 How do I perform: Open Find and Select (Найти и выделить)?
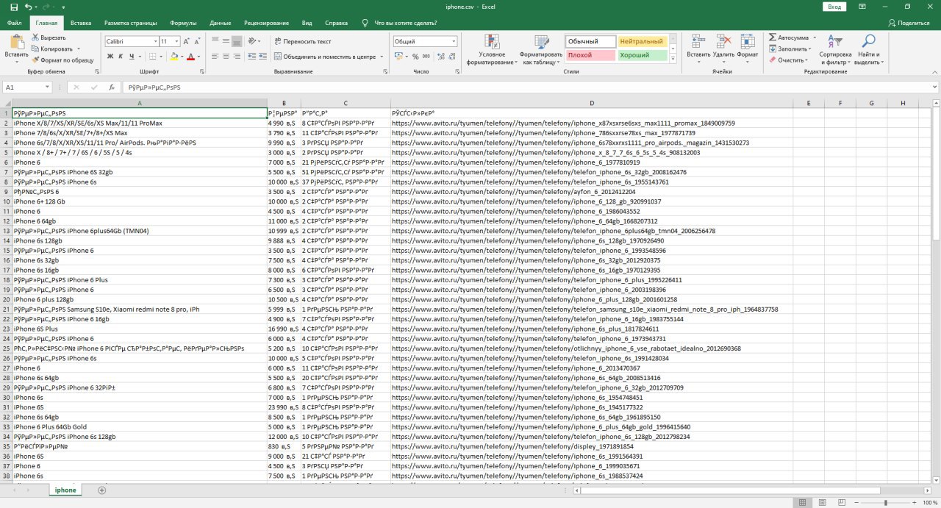tap(868, 49)
